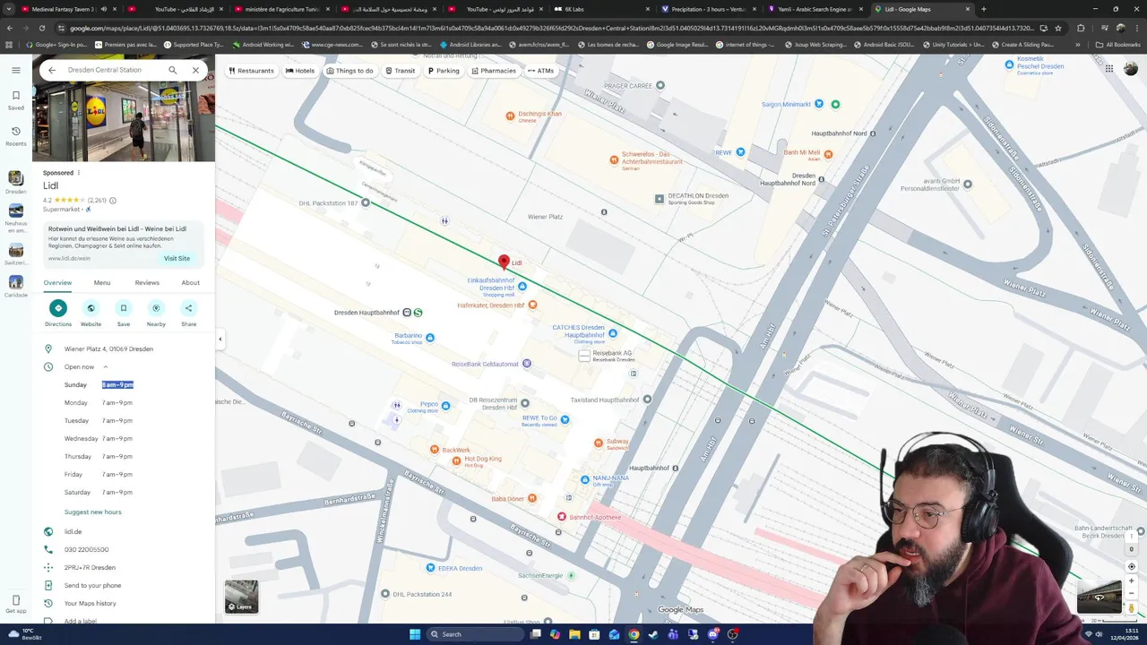Select the Pharmacies chip
Viewport: 1147px width, 645px height.
pos(494,71)
